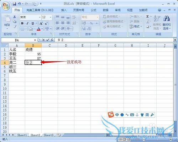Decrease font size with small A

pyautogui.click(x=46, y=23)
